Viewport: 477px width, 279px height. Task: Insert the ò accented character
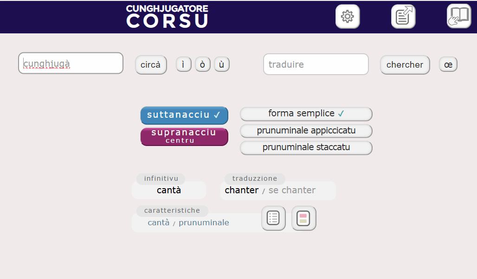[203, 64]
